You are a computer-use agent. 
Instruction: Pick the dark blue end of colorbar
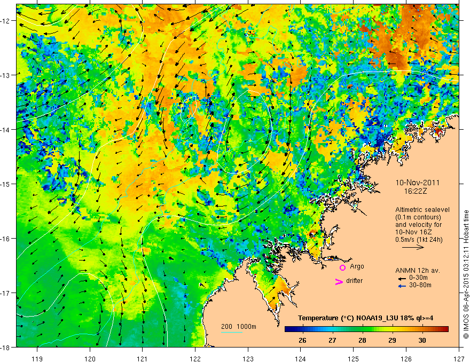[287, 329]
